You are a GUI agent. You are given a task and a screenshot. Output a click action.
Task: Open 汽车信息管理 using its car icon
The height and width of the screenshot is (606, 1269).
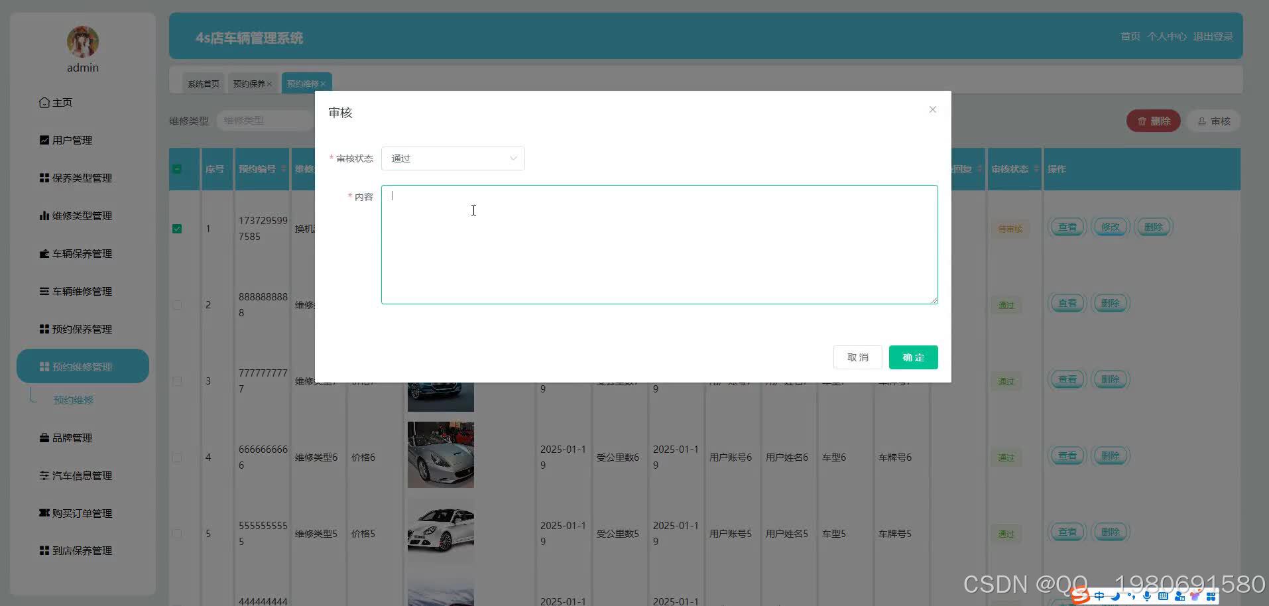click(44, 475)
